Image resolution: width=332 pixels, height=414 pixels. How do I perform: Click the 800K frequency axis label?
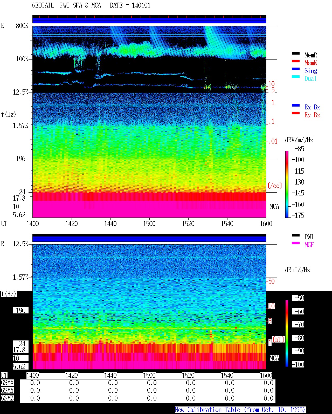point(22,25)
